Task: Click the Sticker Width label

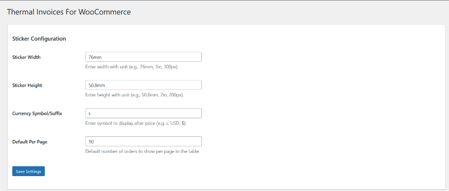Action: (x=26, y=57)
